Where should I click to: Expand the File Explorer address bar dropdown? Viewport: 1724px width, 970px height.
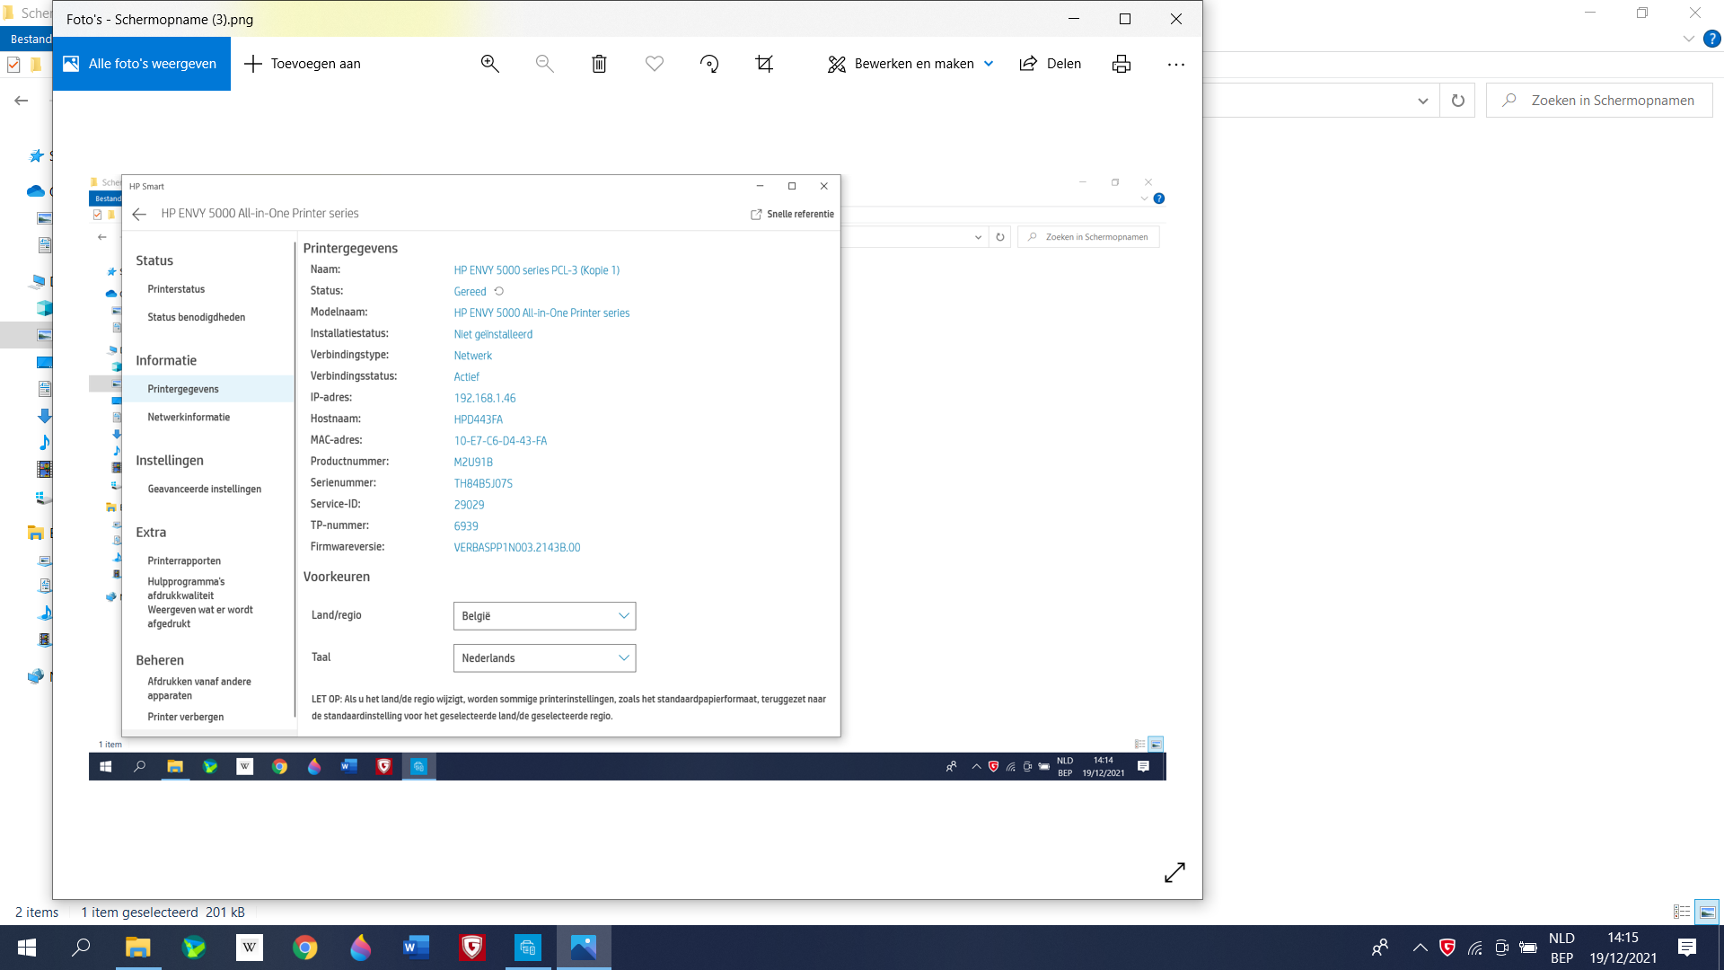(x=1422, y=101)
